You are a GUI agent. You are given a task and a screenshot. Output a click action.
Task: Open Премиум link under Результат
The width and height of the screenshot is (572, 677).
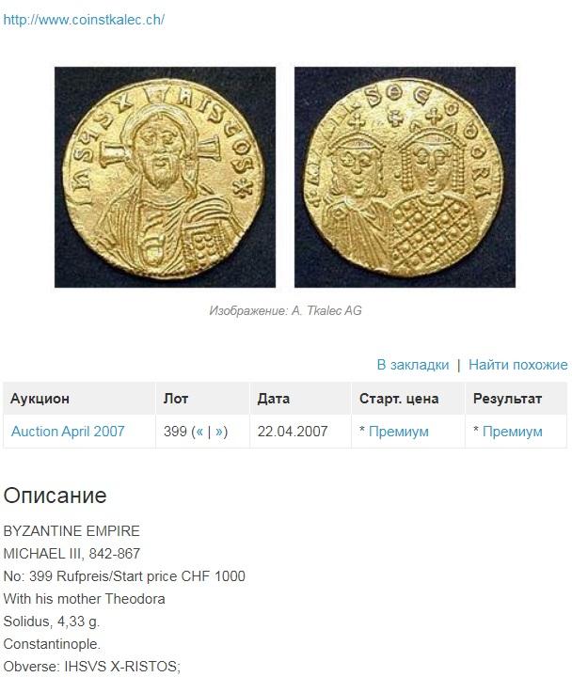tap(513, 432)
